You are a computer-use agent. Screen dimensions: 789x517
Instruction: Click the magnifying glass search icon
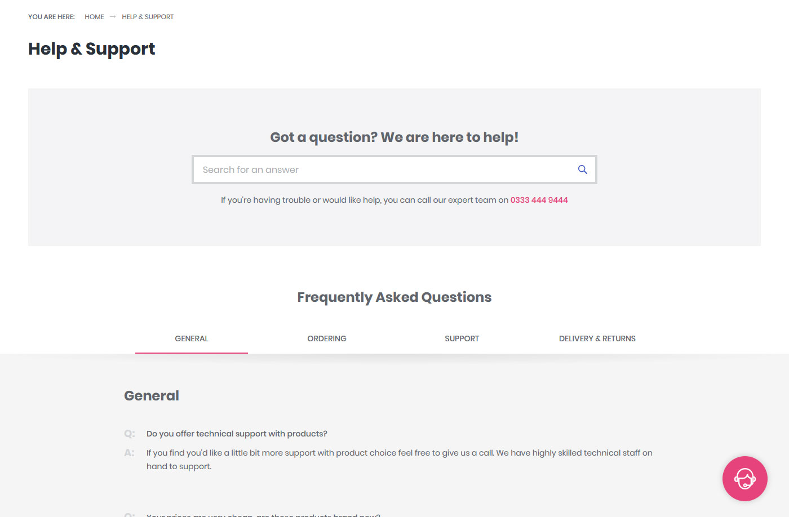pyautogui.click(x=583, y=170)
